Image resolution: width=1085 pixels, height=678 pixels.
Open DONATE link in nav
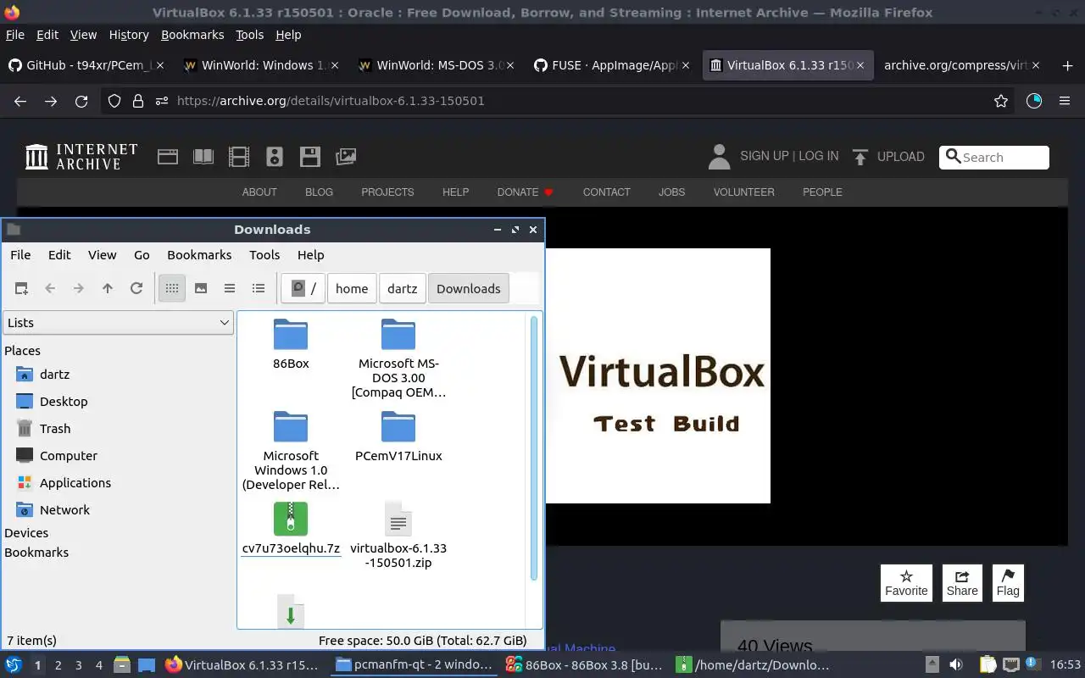click(x=526, y=192)
